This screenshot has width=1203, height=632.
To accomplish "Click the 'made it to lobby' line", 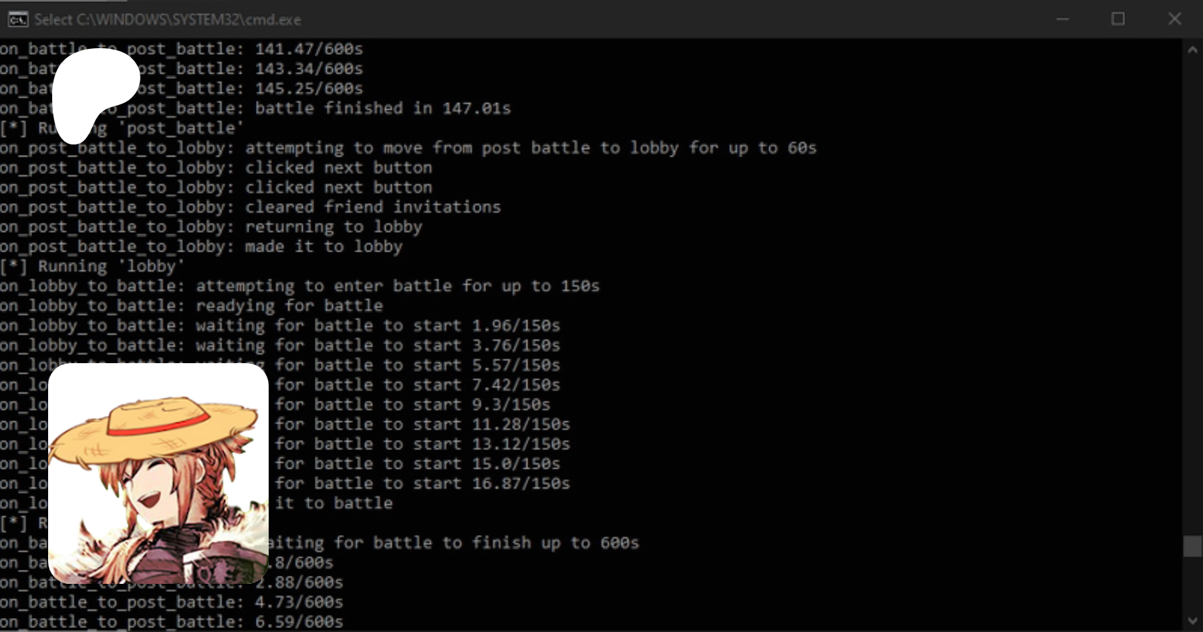I will [x=323, y=247].
